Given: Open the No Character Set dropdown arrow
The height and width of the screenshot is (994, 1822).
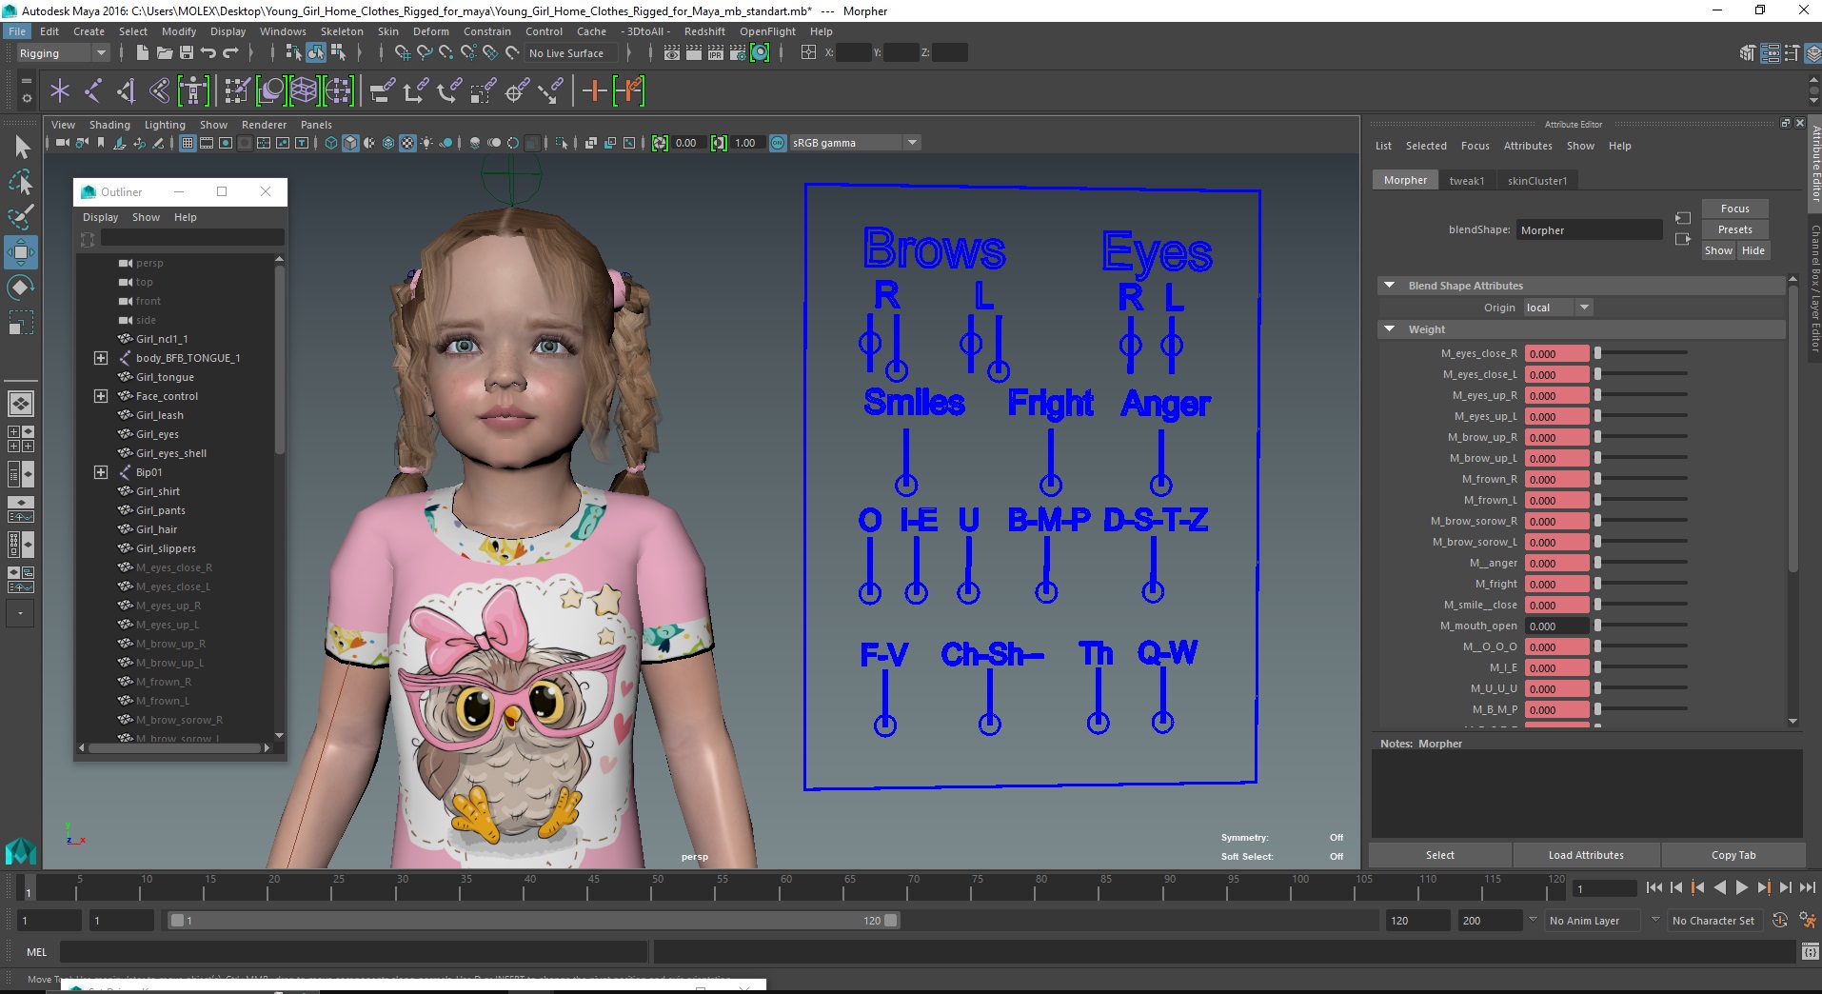Looking at the screenshot, I should coord(1654,920).
